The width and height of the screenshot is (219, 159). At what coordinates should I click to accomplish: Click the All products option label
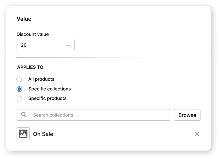[x=41, y=79]
